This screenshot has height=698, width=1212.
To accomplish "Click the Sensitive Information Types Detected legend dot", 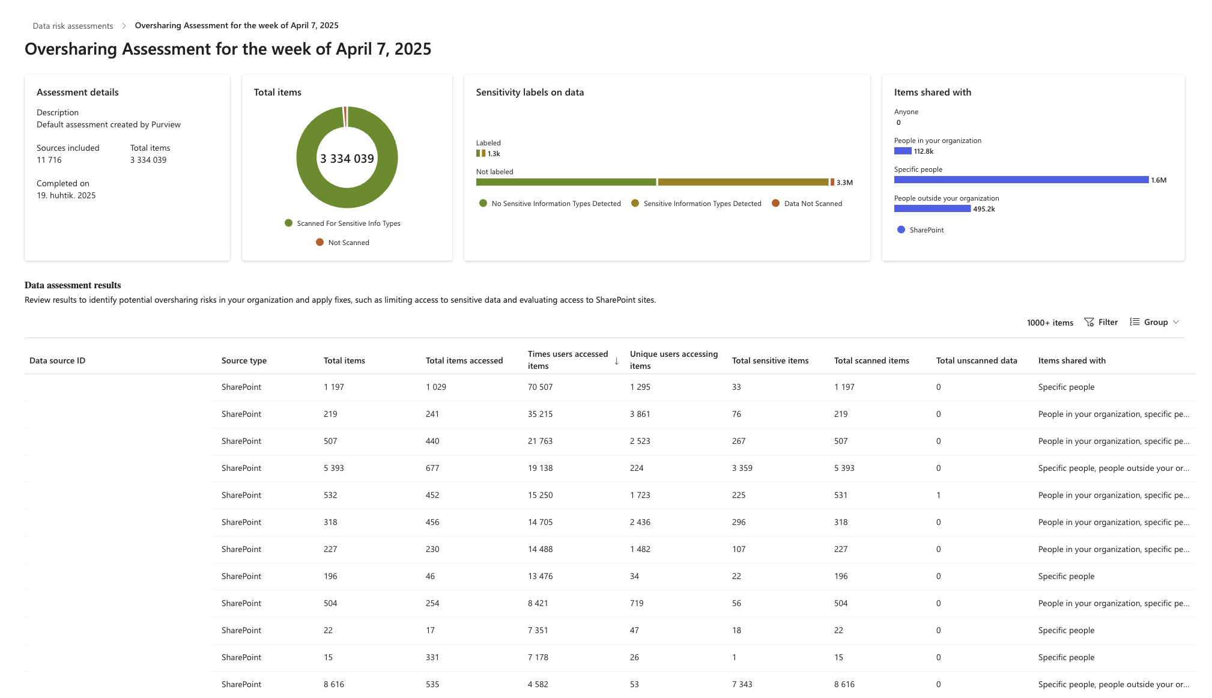I will tap(635, 203).
